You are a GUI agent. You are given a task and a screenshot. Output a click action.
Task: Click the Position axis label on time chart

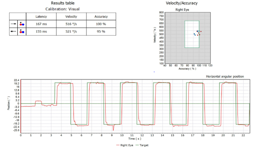9,103
